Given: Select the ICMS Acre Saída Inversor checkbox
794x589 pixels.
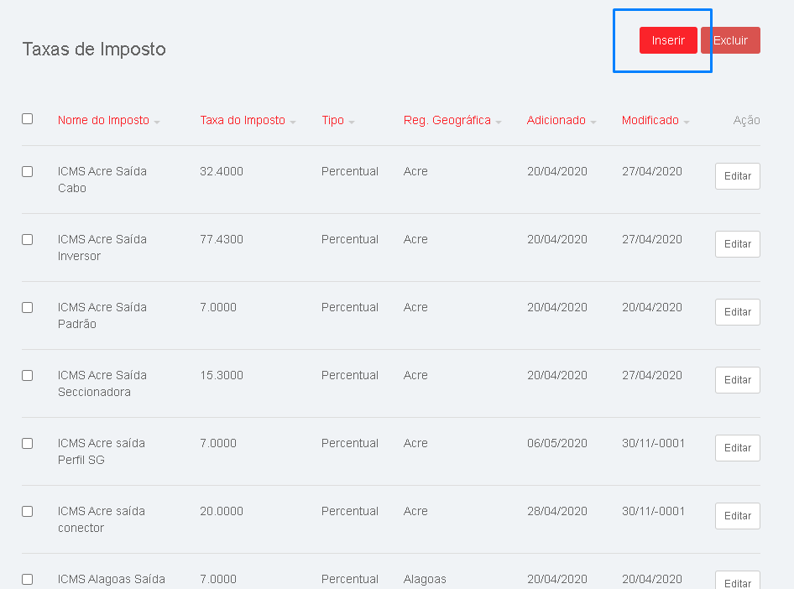Looking at the screenshot, I should coord(28,239).
